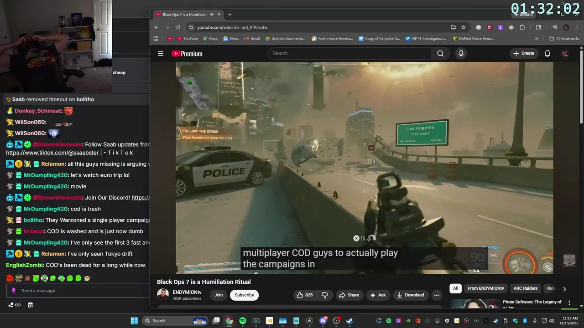
Task: Open more actions ellipsis under video
Action: point(437,295)
